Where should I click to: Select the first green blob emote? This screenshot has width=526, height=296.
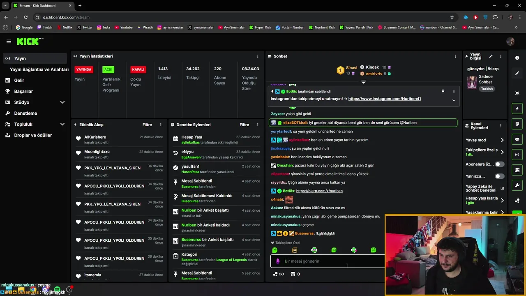pyautogui.click(x=275, y=250)
